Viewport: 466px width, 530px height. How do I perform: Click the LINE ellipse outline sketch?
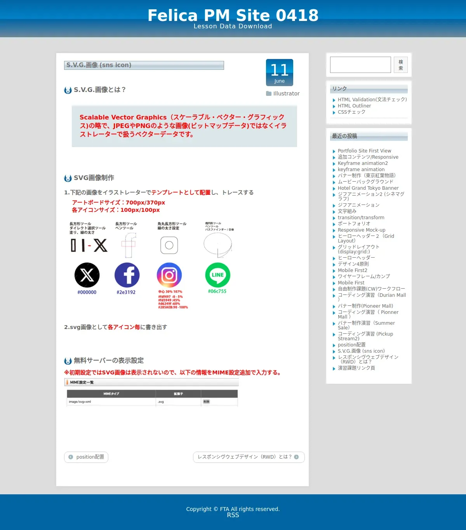pyautogui.click(x=218, y=245)
